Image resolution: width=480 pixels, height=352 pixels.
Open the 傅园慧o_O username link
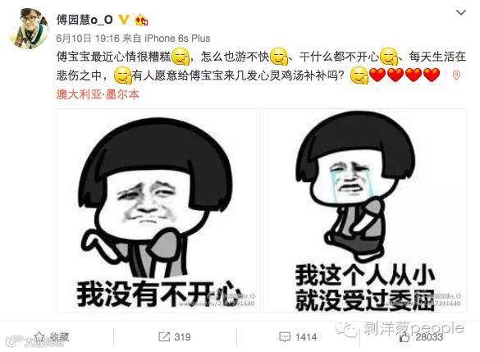point(85,20)
